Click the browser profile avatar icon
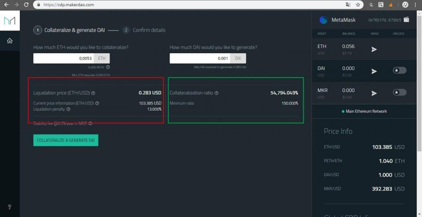 tap(406, 5)
